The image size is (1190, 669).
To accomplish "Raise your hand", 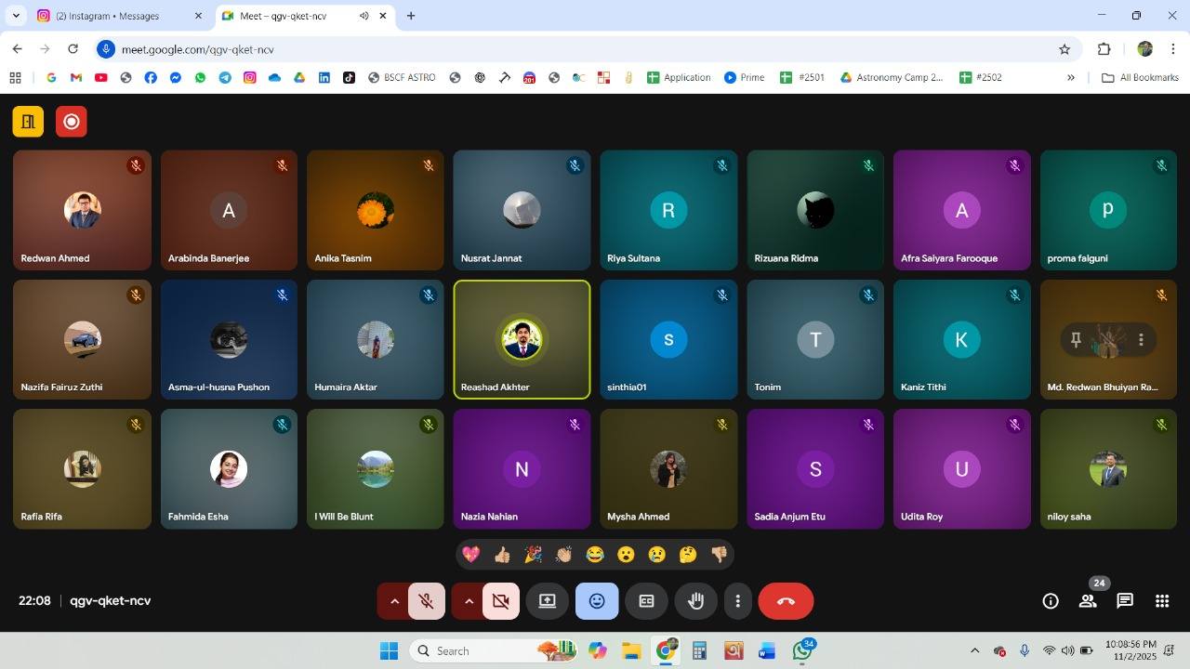I will (695, 601).
